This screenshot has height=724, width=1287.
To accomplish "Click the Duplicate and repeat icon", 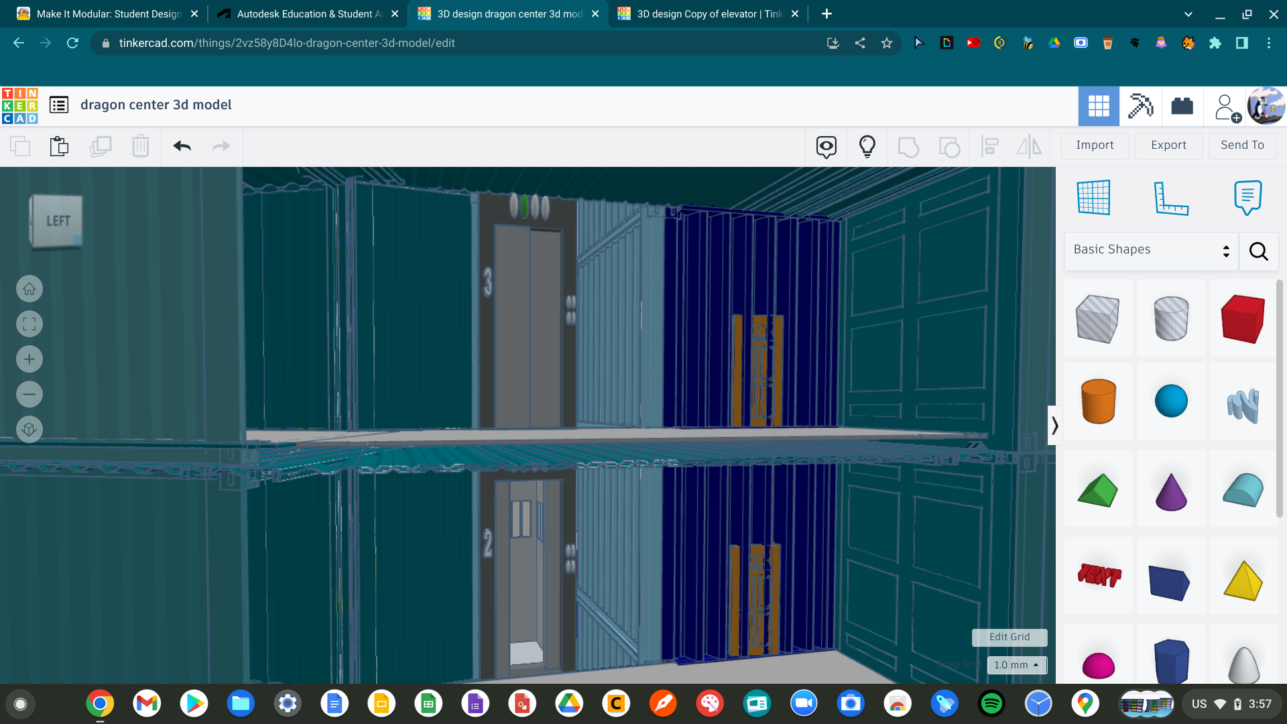I will 101,146.
